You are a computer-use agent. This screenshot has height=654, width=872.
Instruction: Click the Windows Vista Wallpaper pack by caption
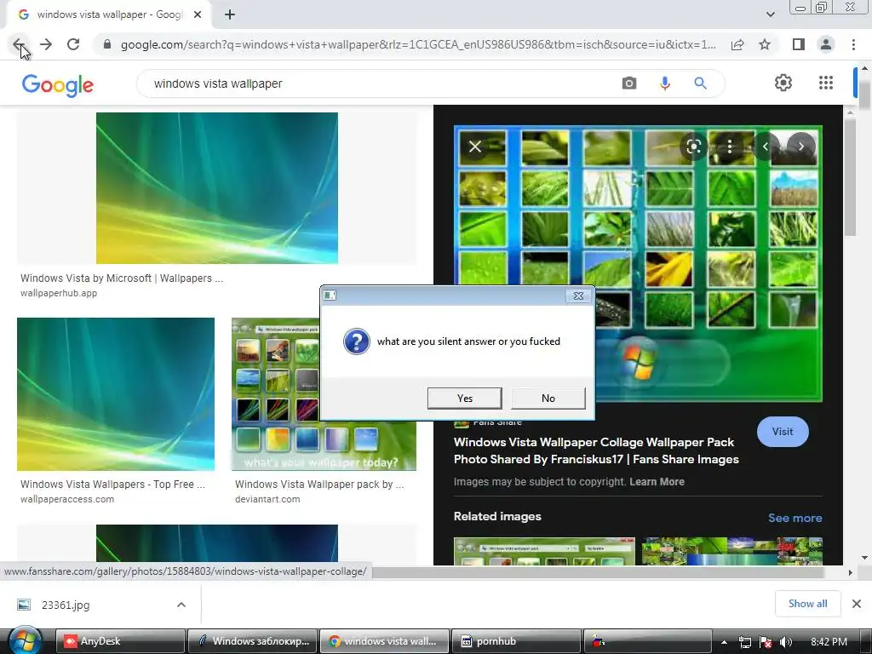(x=318, y=485)
